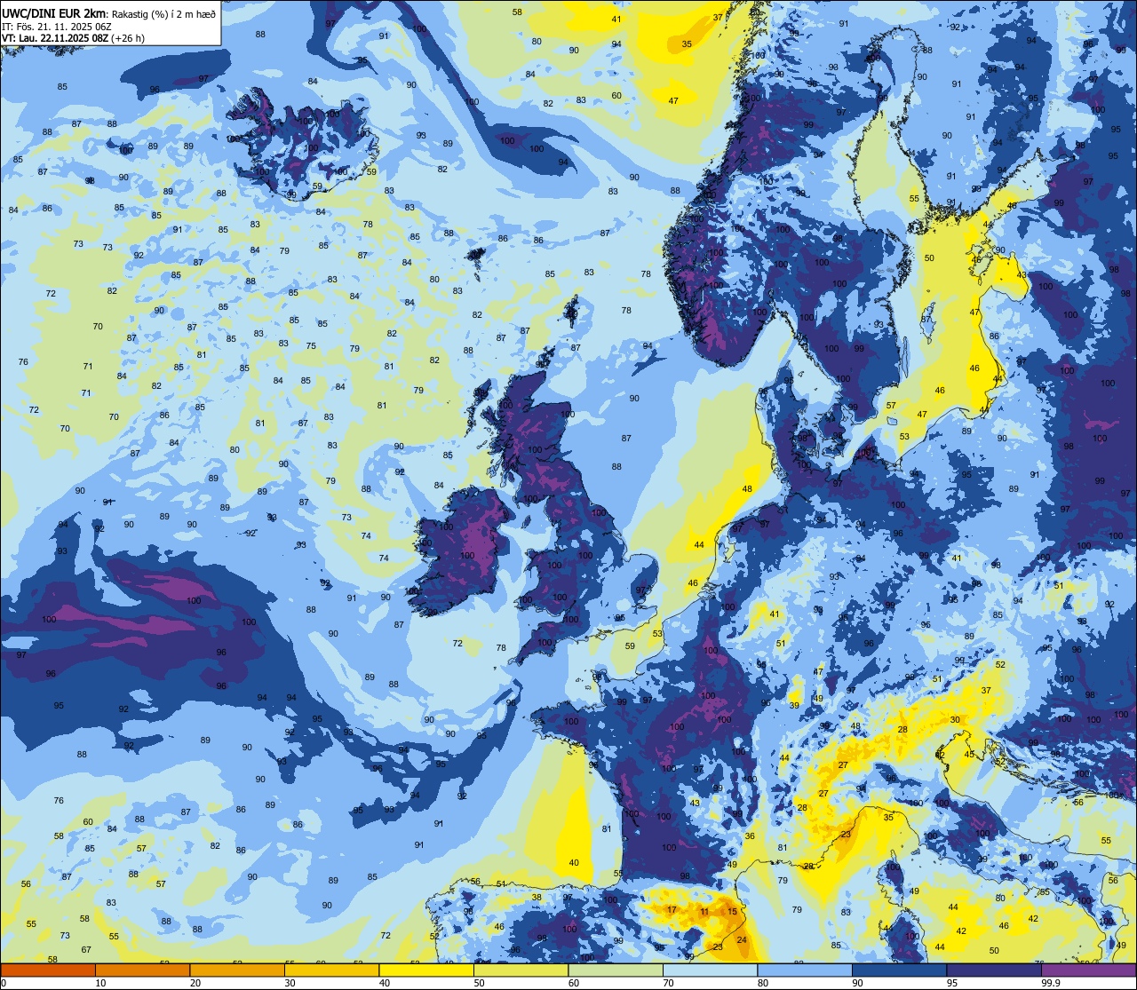Click the humidity value '17' on the map
Viewport: 1137px width, 990px height.
672,910
